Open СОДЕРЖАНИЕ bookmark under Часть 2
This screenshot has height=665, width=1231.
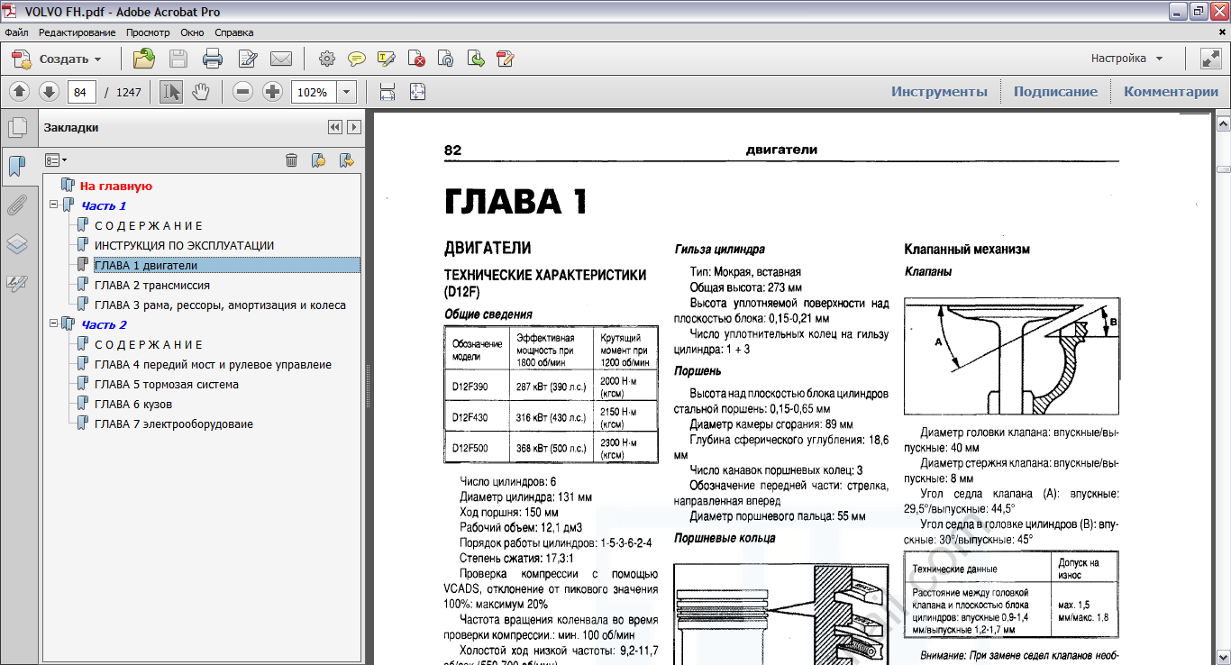(x=149, y=344)
